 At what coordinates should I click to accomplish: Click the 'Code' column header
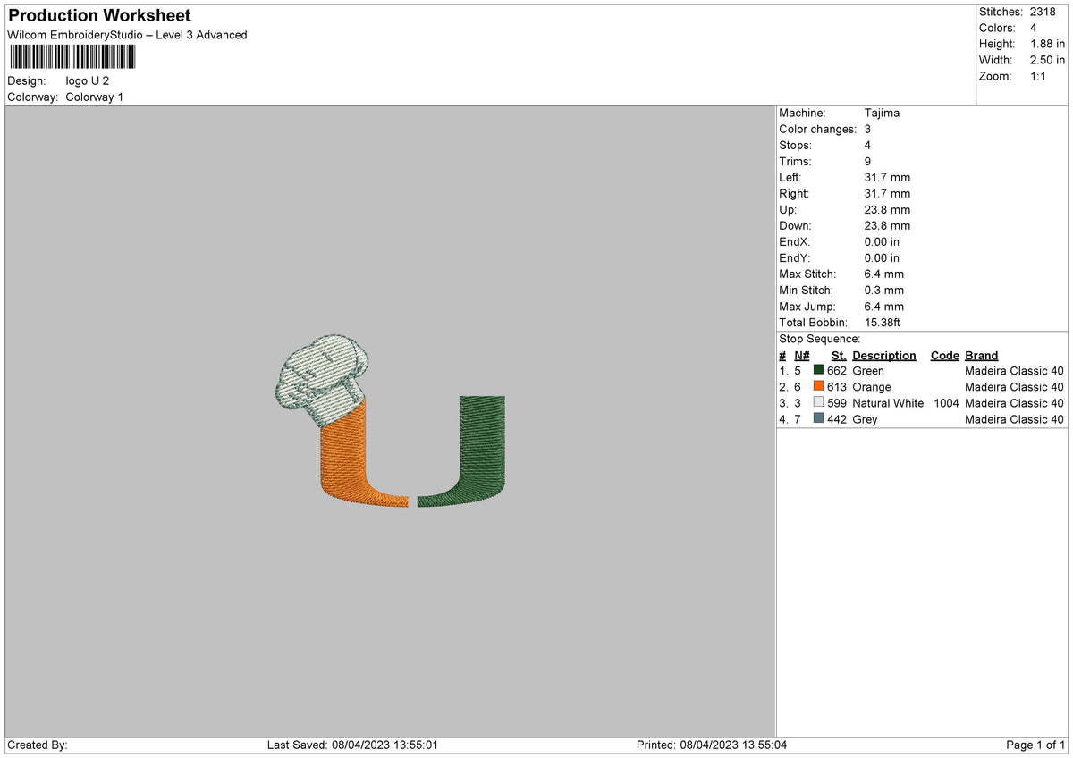[944, 355]
